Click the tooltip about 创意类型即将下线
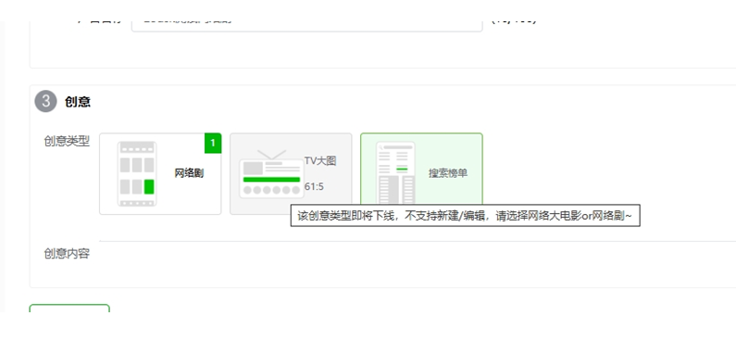 [465, 216]
